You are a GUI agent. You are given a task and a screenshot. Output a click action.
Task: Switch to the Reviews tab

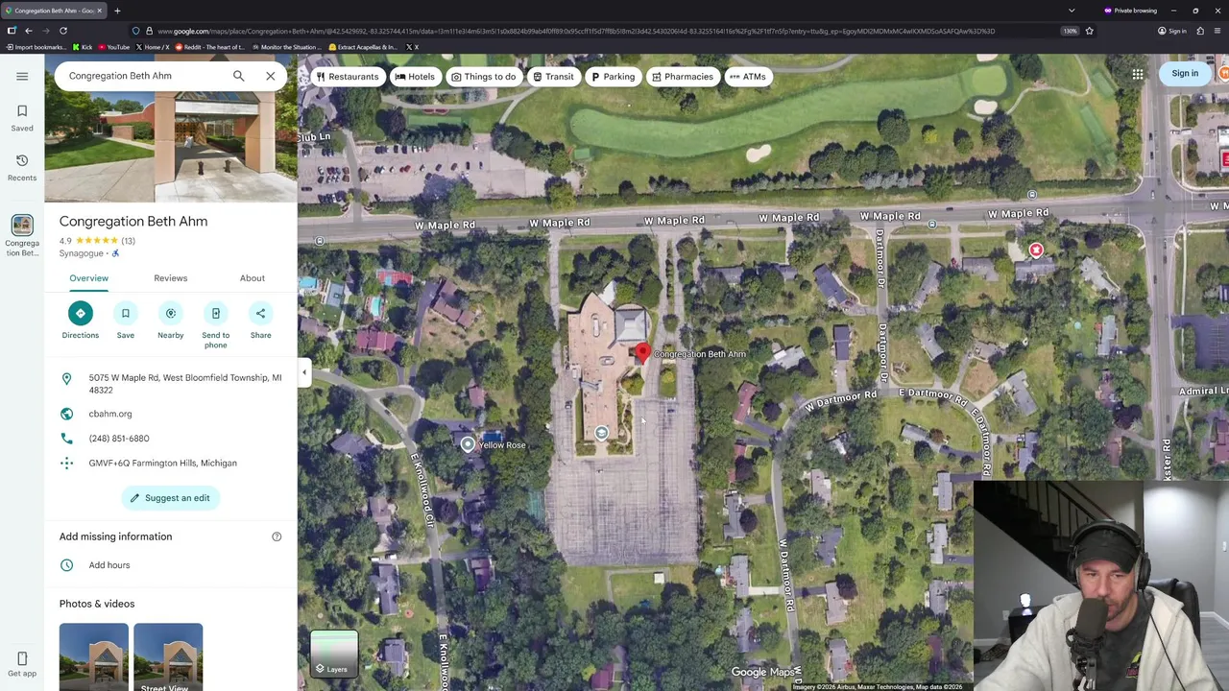(x=170, y=278)
